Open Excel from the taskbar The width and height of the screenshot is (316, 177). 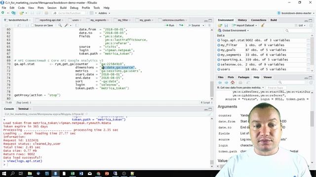[x=73, y=174]
